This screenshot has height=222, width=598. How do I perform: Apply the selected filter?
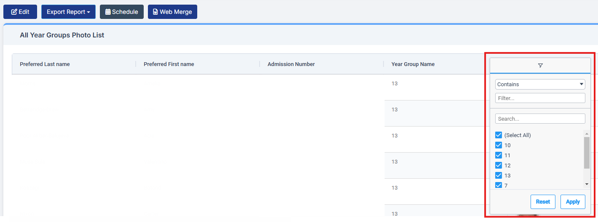point(573,202)
